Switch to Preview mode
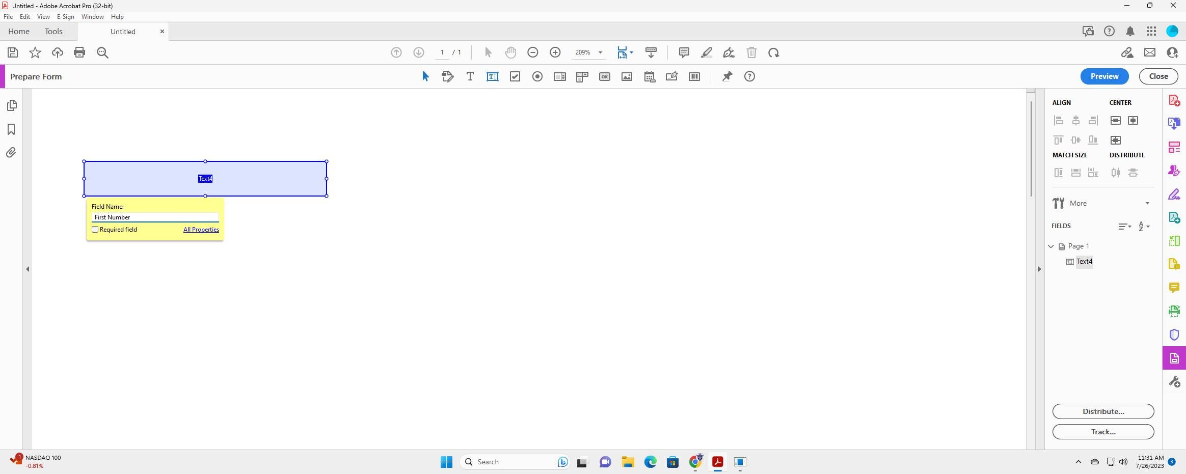 [1104, 76]
